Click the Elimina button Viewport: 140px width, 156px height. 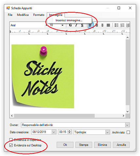(103, 145)
